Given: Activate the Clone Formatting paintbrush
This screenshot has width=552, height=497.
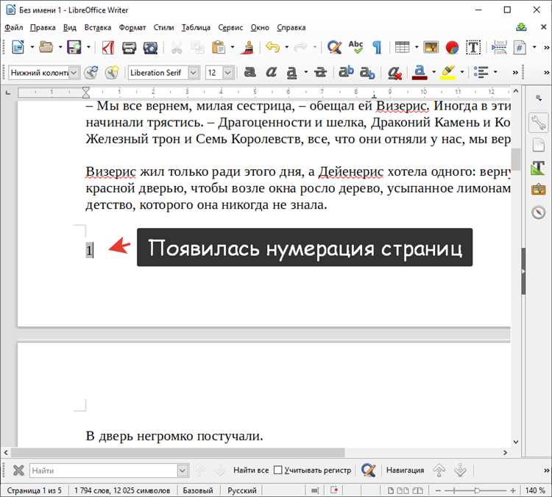Looking at the screenshot, I should click(248, 48).
